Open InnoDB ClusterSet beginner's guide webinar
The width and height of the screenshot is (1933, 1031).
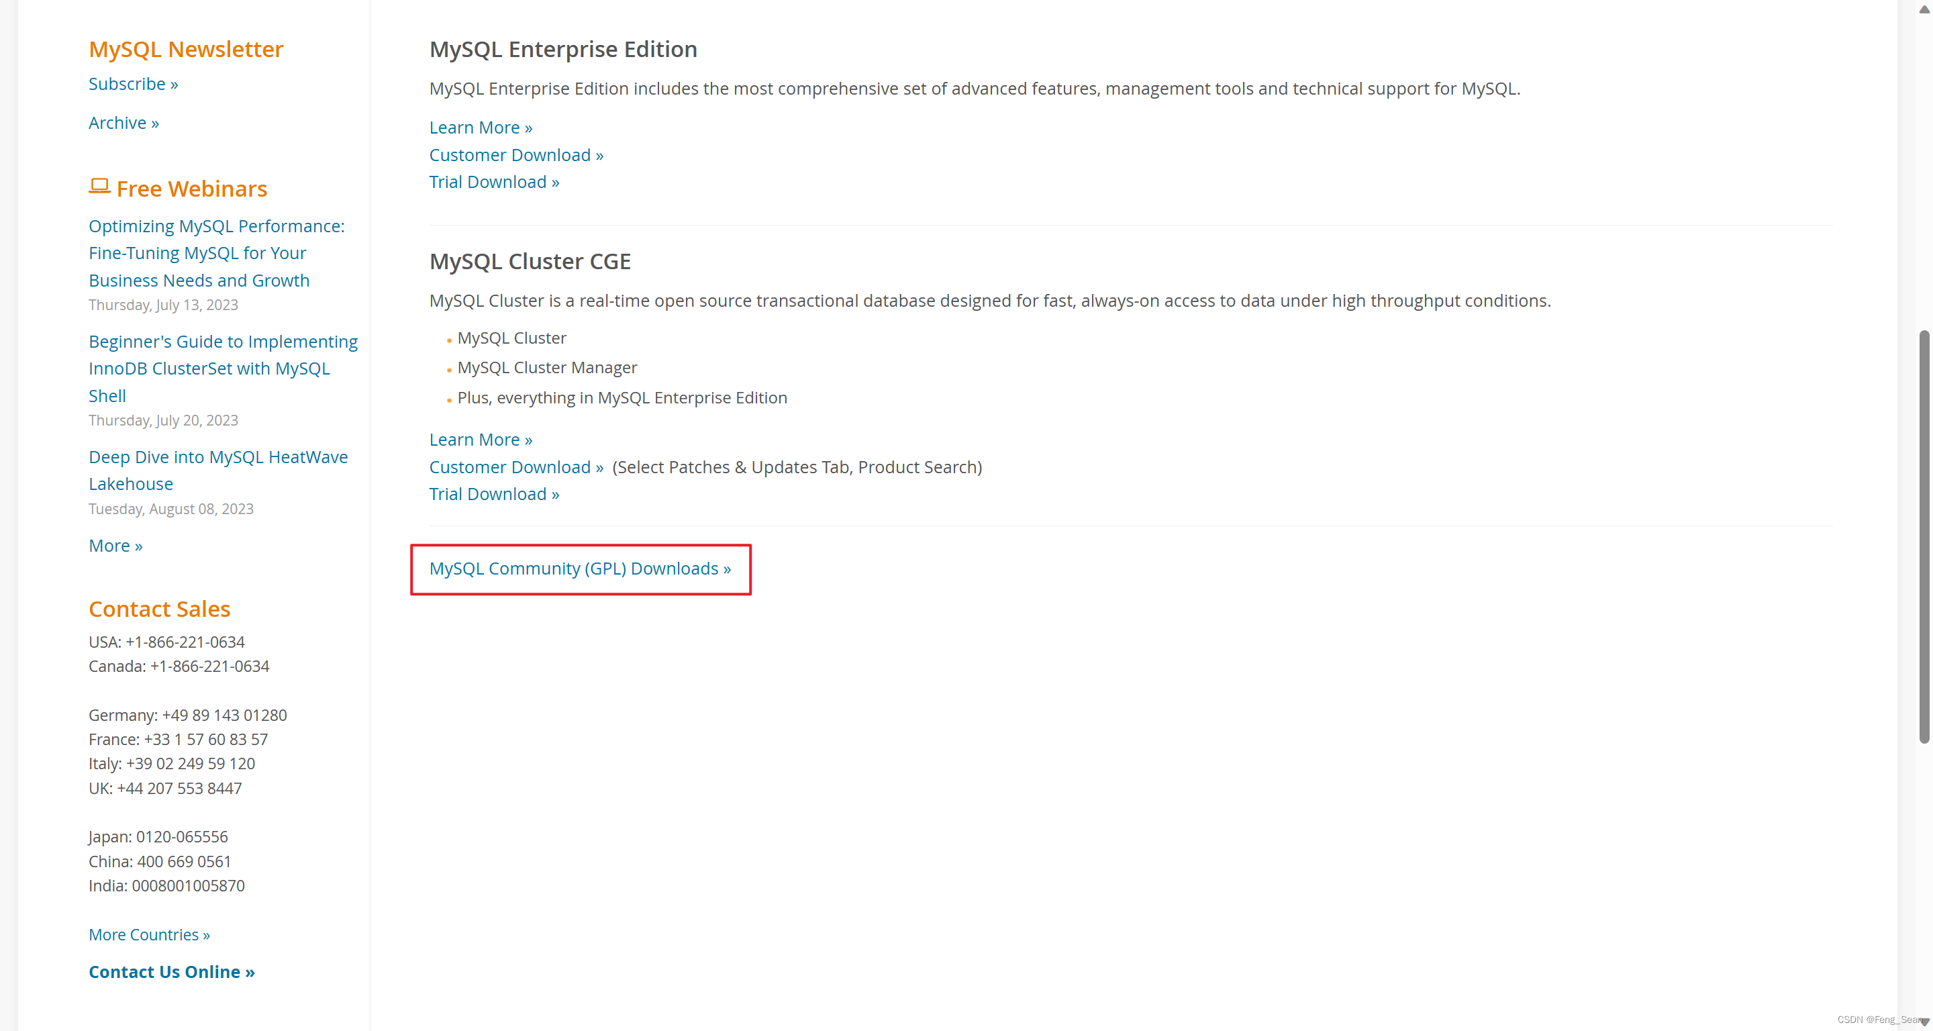(224, 369)
